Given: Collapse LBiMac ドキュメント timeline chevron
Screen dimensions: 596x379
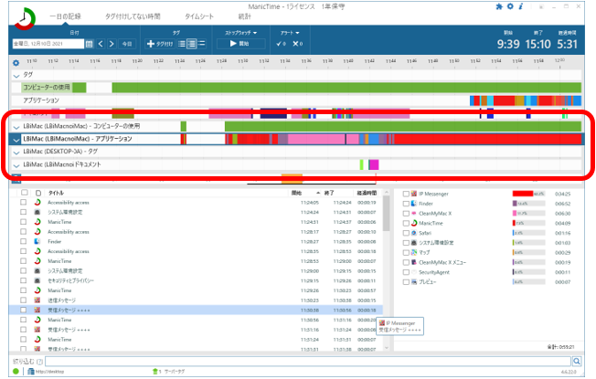Looking at the screenshot, I should [16, 165].
